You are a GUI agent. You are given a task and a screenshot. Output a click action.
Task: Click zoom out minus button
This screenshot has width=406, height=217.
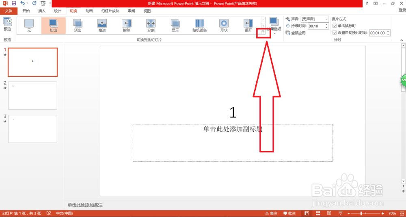(x=349, y=213)
